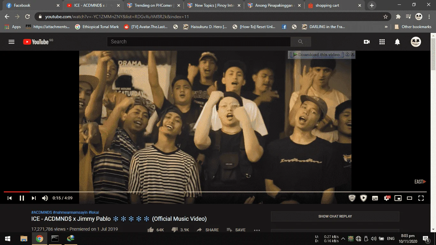The height and width of the screenshot is (245, 436).
Task: Open Windows Start menu
Action: pos(8,239)
